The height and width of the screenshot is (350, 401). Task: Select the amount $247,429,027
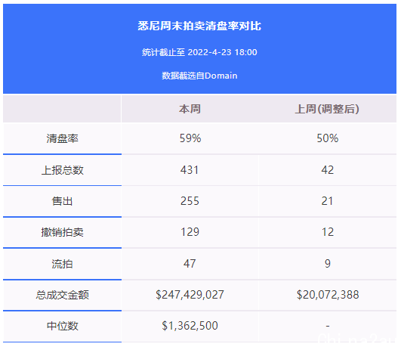(x=190, y=295)
